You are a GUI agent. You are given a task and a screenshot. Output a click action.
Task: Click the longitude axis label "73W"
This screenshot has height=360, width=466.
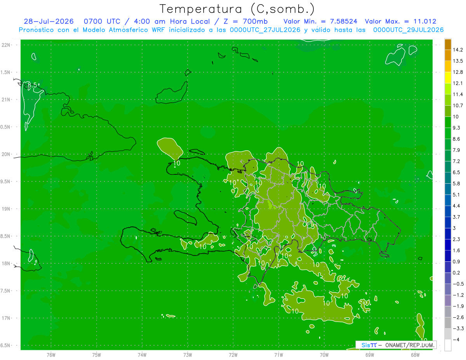click(x=188, y=355)
